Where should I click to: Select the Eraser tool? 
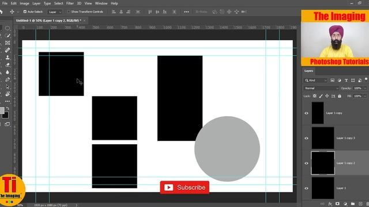(7, 65)
